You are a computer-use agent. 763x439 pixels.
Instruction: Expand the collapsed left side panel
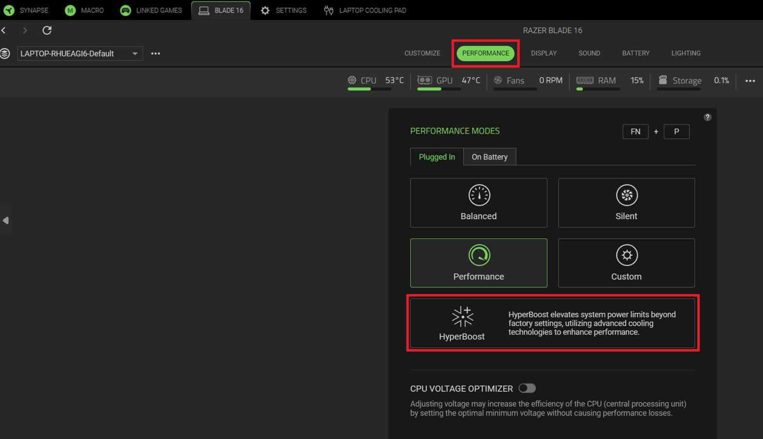pos(6,220)
